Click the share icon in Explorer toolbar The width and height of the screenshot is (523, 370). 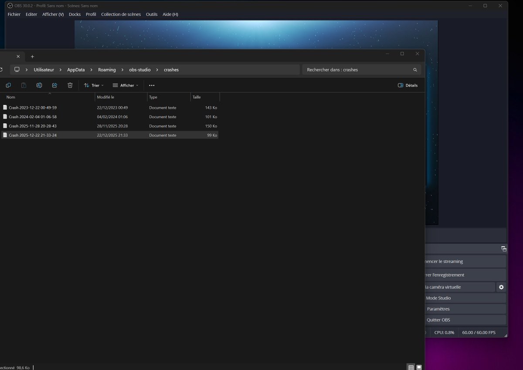click(54, 85)
